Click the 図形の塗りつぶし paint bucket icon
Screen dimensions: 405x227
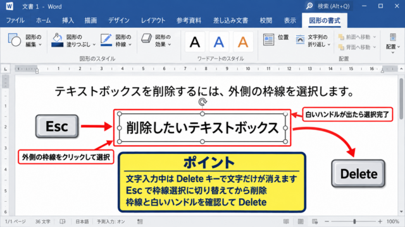(x=58, y=40)
